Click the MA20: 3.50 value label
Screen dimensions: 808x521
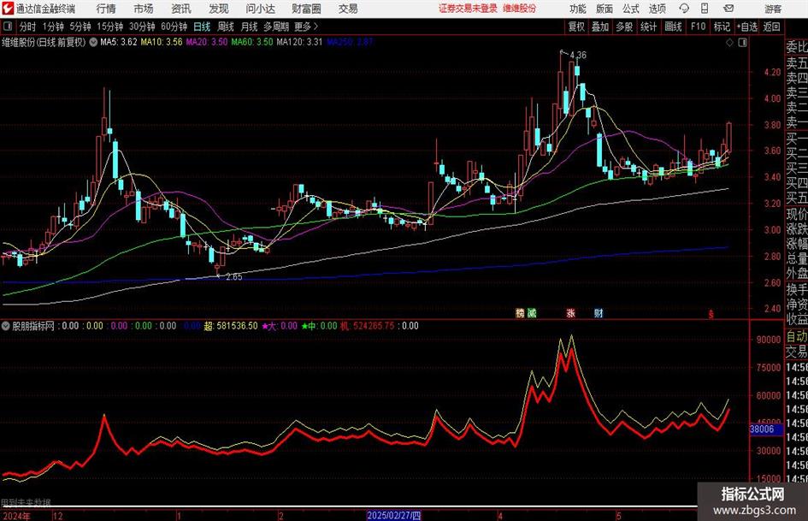click(207, 42)
